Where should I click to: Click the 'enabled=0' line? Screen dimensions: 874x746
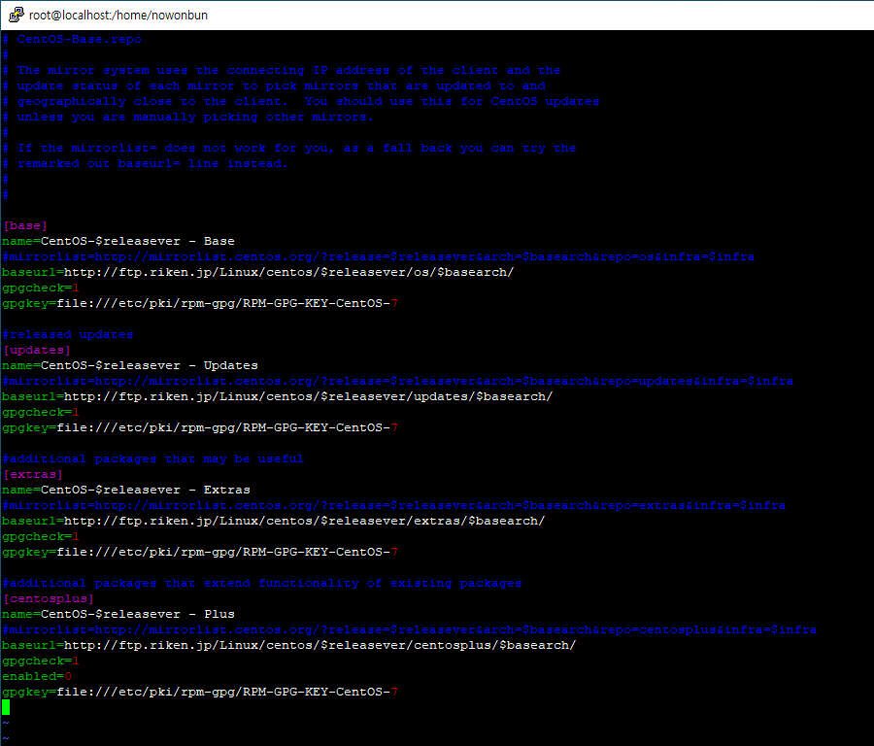coord(37,677)
